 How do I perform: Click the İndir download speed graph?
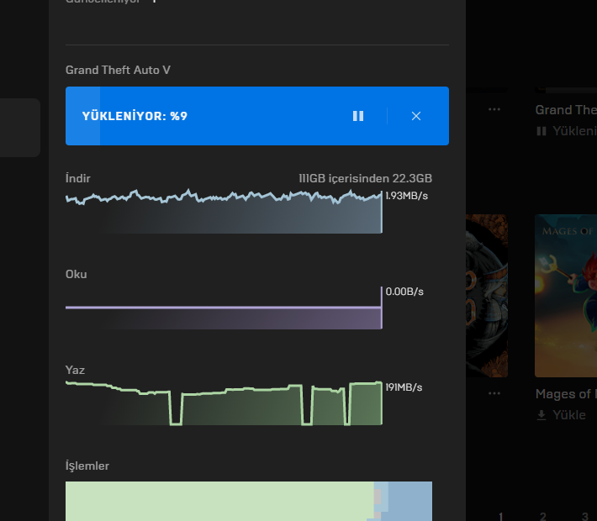point(224,214)
